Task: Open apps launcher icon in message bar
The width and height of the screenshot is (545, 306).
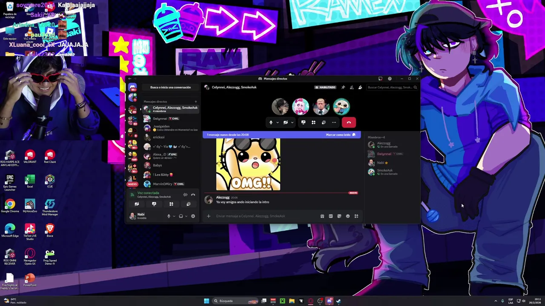Action: click(x=356, y=216)
